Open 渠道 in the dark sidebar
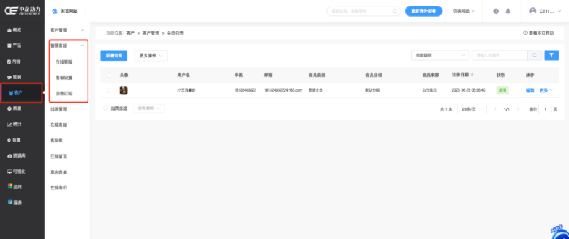Image resolution: width=569 pixels, height=239 pixels. point(15,109)
